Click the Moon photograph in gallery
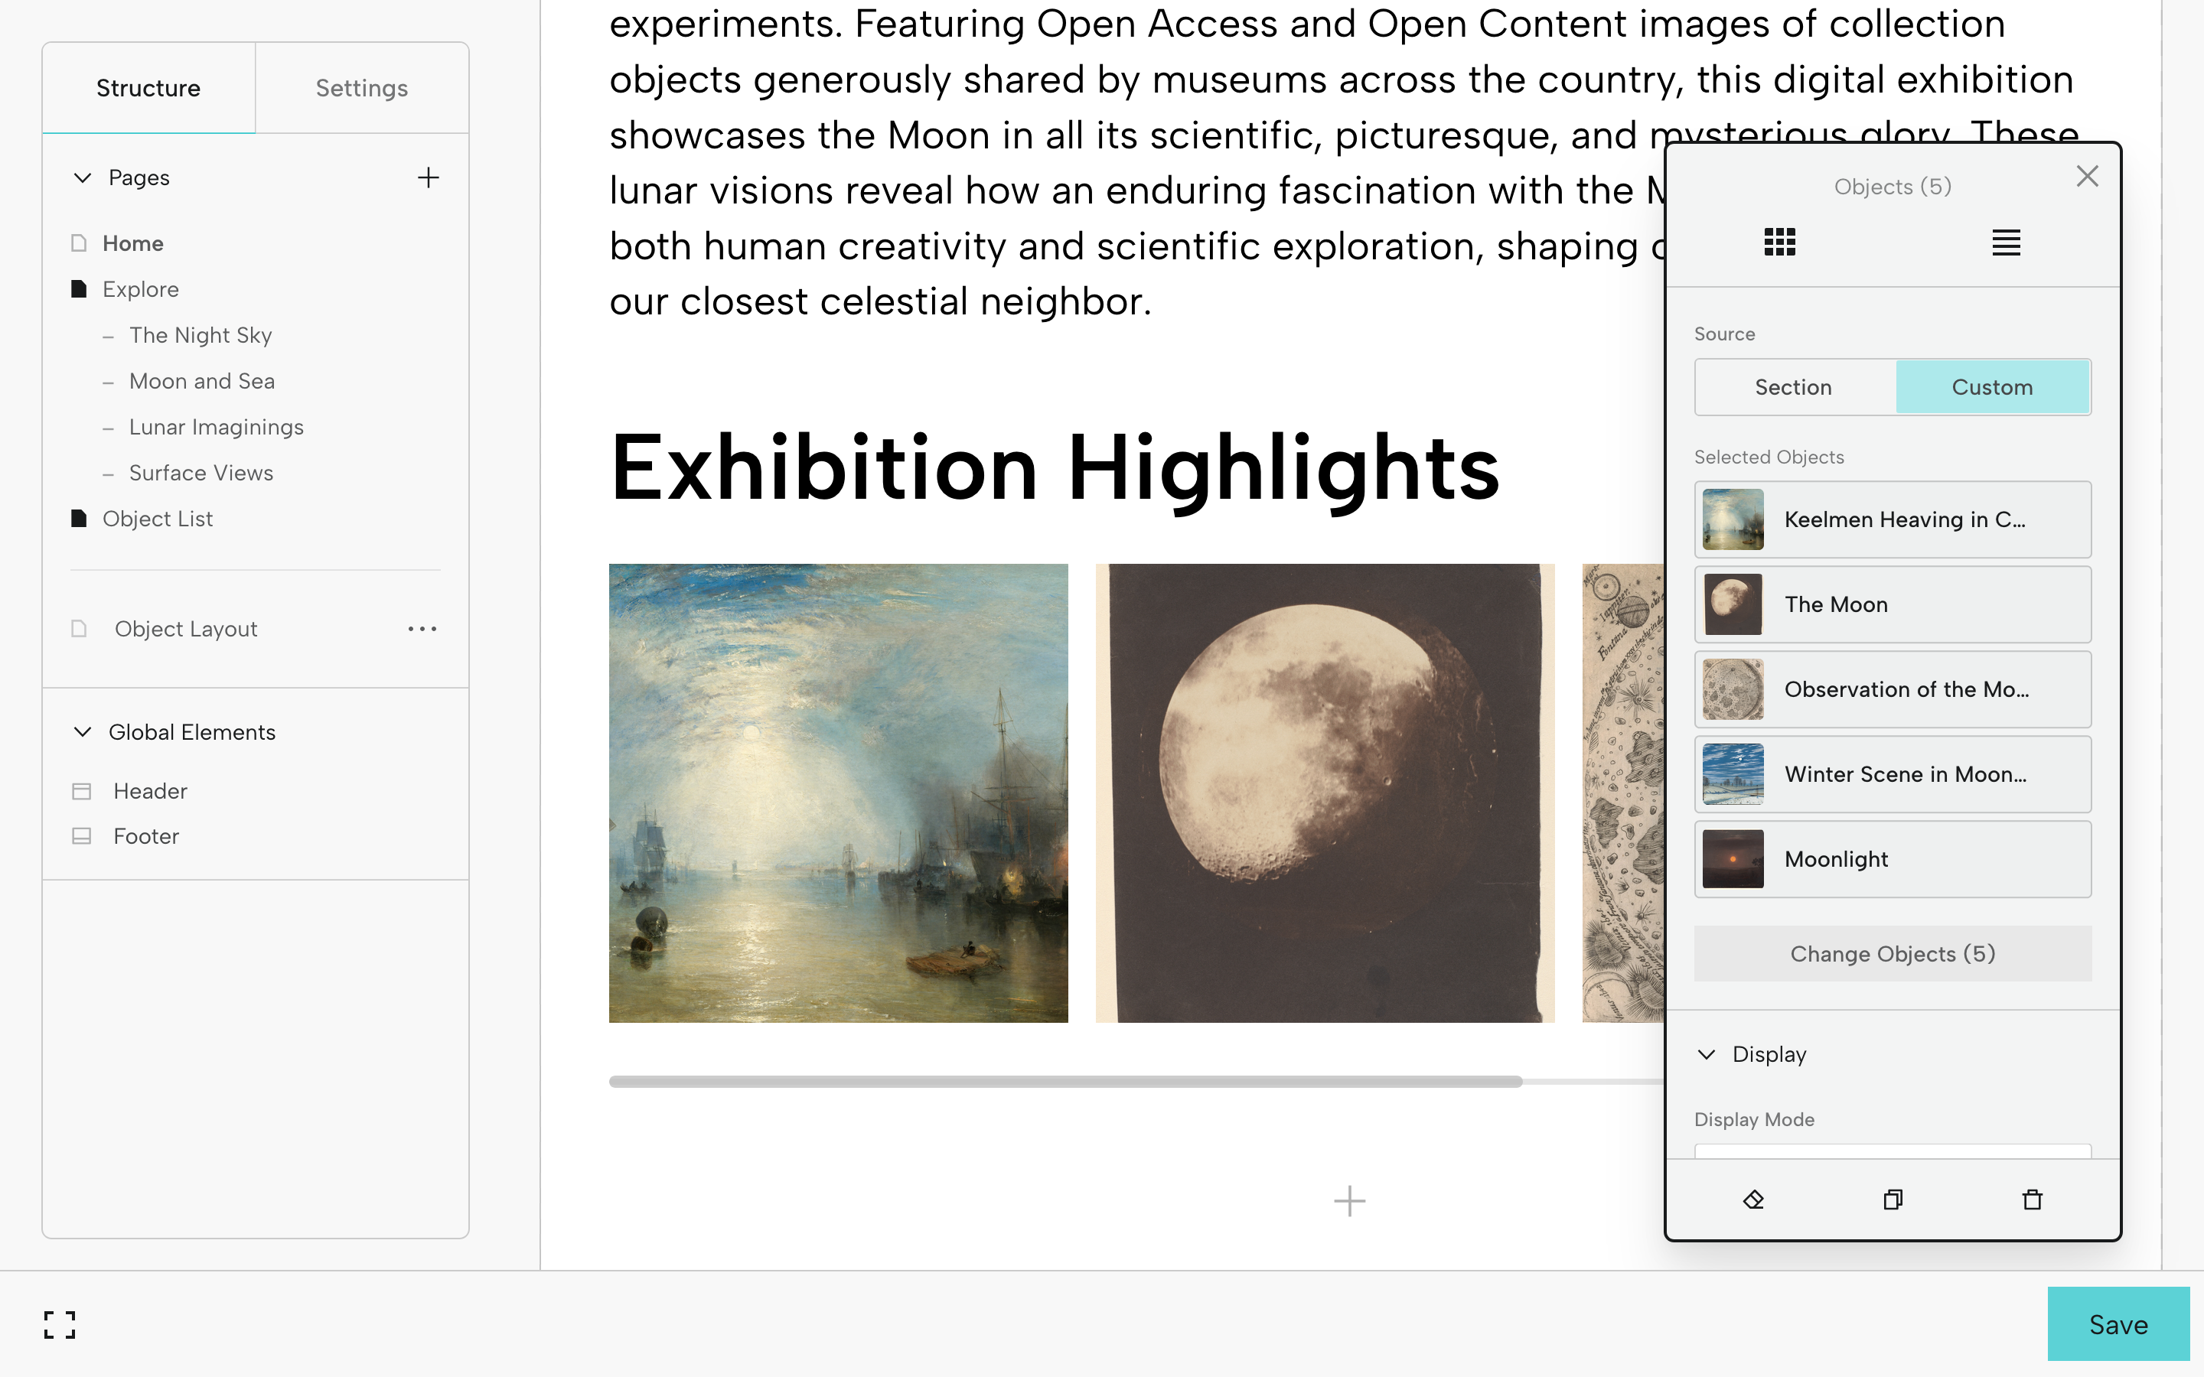The width and height of the screenshot is (2204, 1377). [x=1324, y=793]
